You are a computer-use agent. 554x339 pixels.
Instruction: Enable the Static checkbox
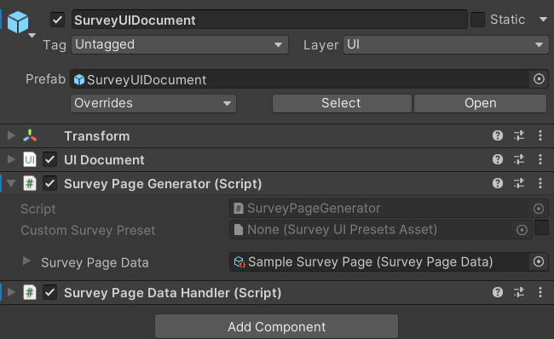click(x=477, y=20)
